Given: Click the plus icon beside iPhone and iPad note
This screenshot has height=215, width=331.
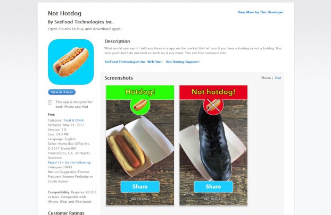Looking at the screenshot, I should click(x=50, y=102).
